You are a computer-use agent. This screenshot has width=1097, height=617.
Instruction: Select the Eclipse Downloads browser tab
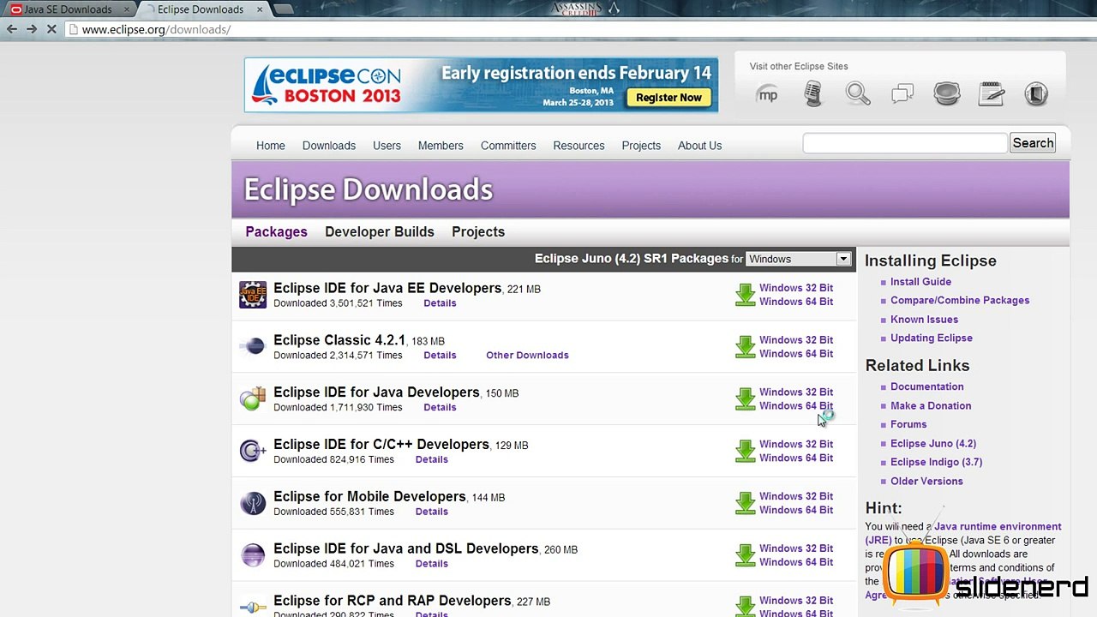coord(200,9)
